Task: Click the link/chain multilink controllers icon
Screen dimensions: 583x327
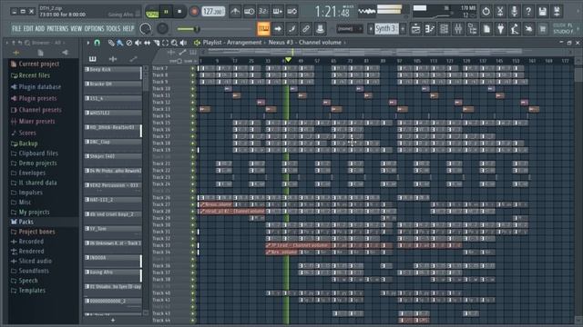Action: coord(306,28)
